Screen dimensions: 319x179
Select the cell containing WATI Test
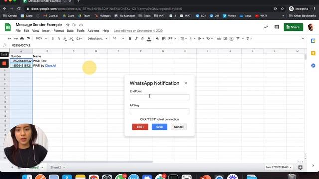pos(47,61)
